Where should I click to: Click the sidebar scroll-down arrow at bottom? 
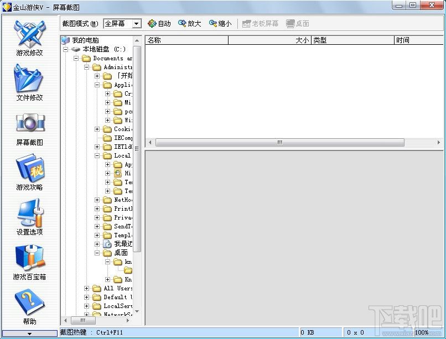pos(29,334)
